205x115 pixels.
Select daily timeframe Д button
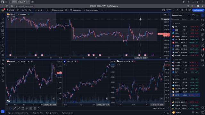(39, 10)
